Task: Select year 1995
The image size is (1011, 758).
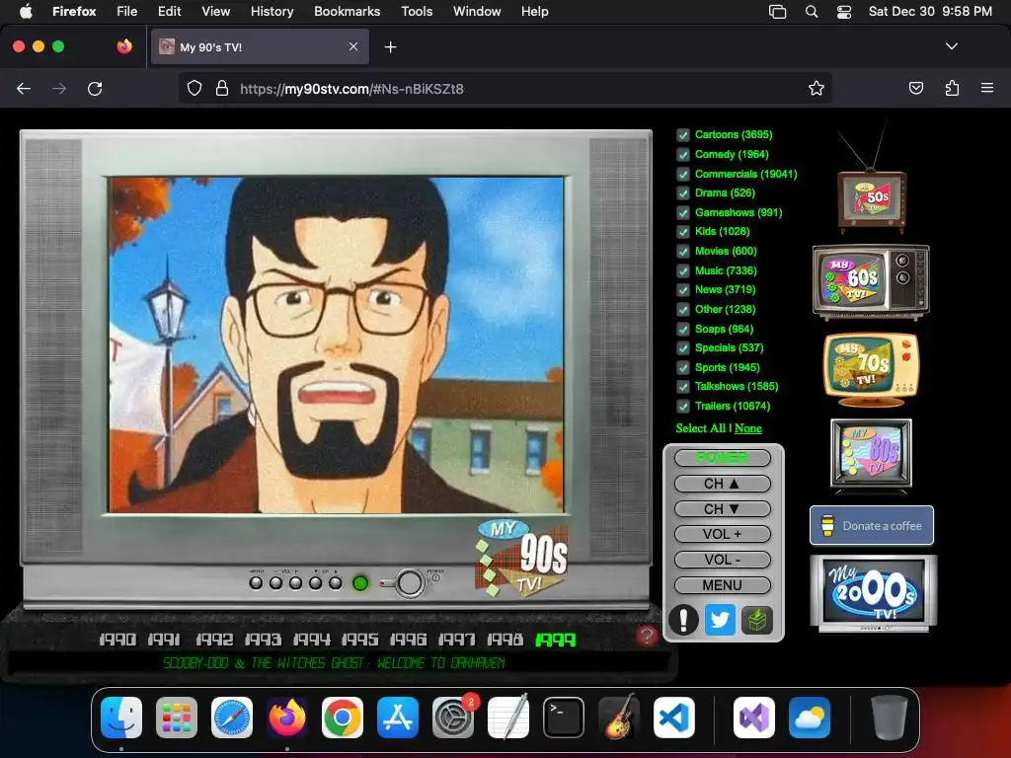Action: (359, 640)
